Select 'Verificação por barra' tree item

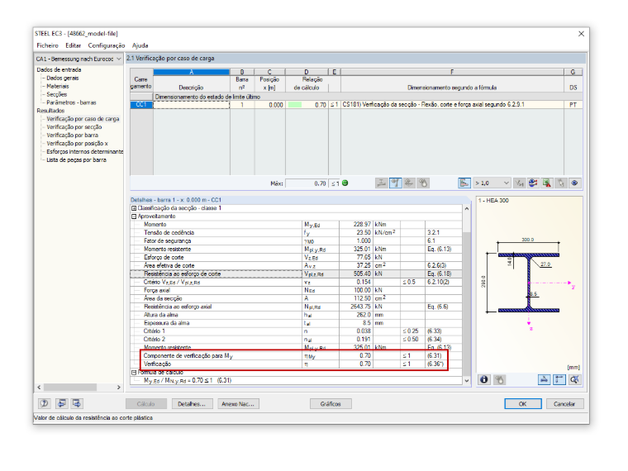72,136
